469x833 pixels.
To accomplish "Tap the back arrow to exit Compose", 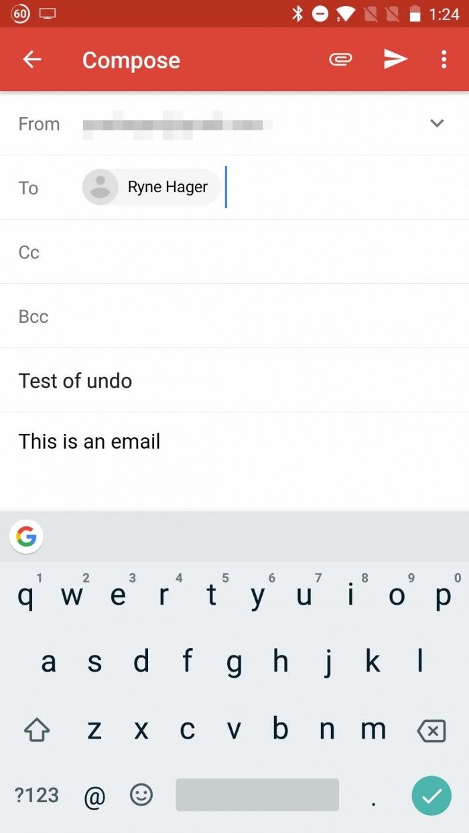I will (x=31, y=59).
